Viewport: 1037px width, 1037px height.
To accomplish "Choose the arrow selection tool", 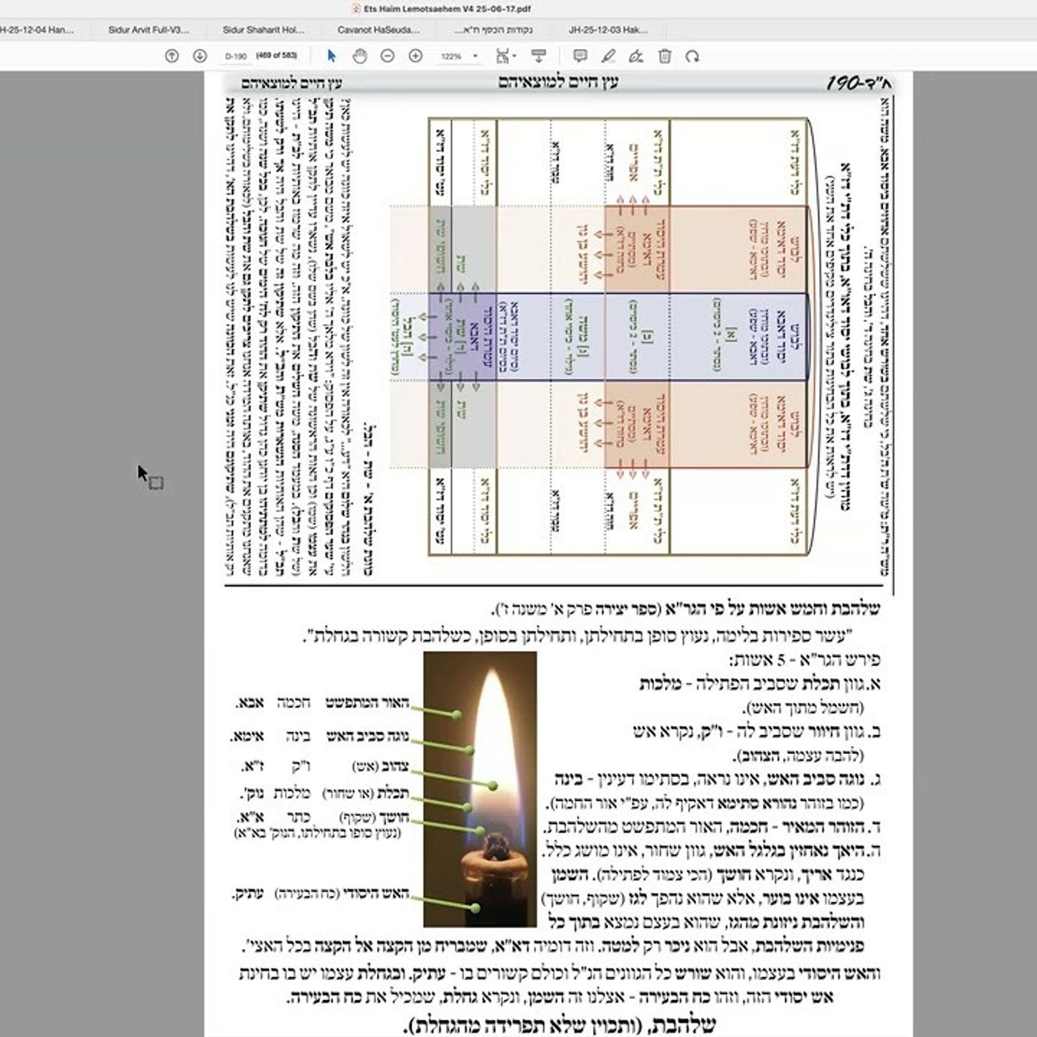I will 331,56.
